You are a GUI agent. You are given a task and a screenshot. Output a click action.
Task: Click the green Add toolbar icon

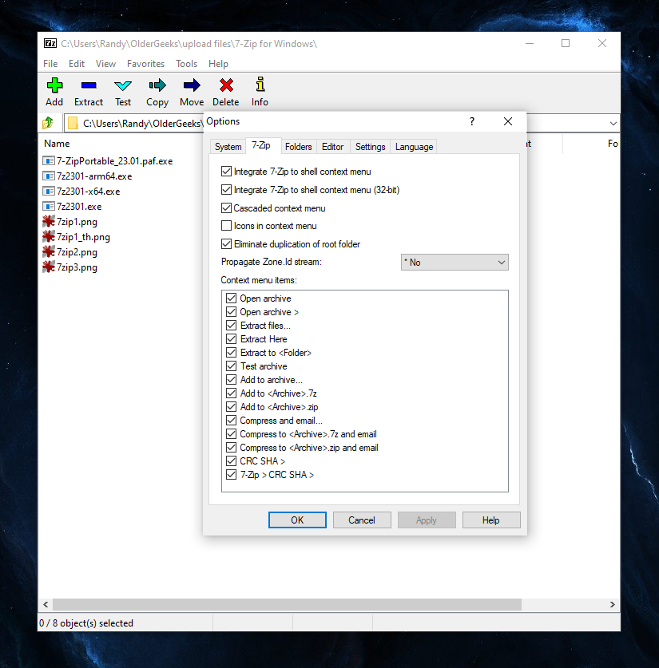tap(54, 85)
